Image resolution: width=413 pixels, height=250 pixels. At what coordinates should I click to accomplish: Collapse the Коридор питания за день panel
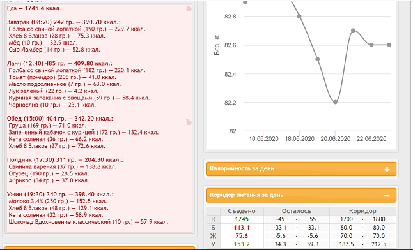click(x=301, y=195)
